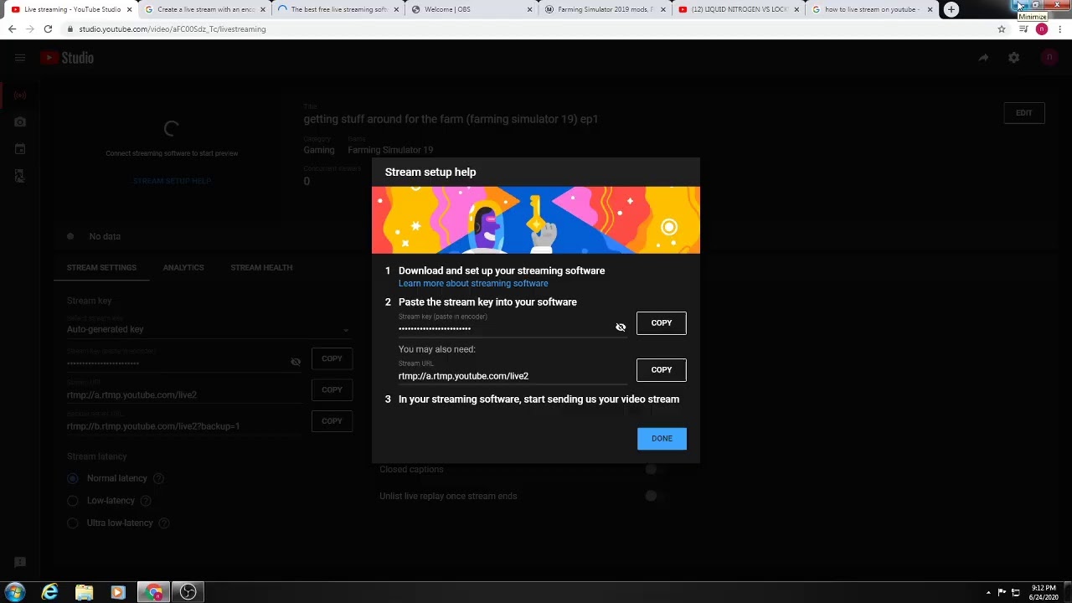
Task: Click the Stream URL field in the dialog
Action: [513, 376]
